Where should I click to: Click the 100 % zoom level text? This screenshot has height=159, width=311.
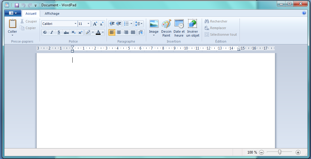(252, 152)
